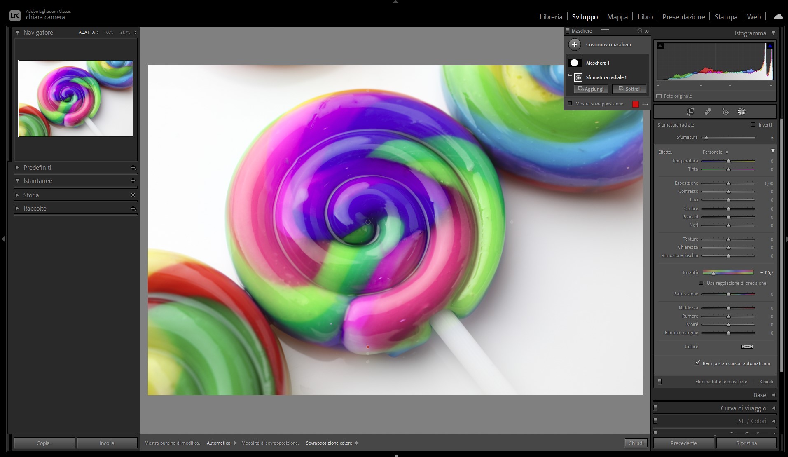Expand the Base panel
The width and height of the screenshot is (788, 457).
pyautogui.click(x=773, y=395)
